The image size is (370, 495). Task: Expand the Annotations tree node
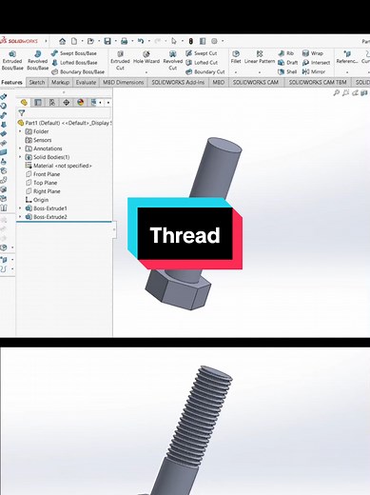tap(20, 148)
